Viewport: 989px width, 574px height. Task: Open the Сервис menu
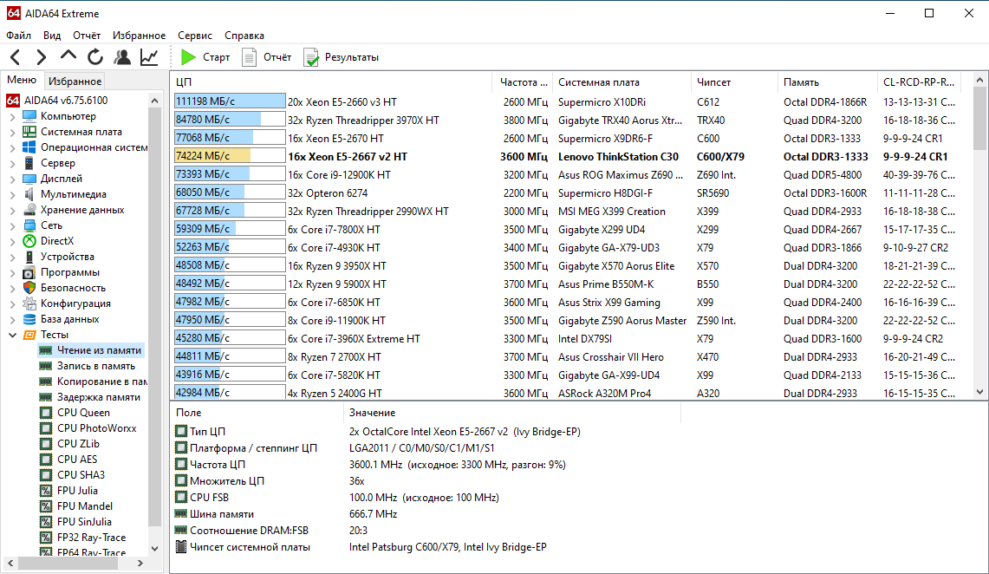tap(195, 36)
